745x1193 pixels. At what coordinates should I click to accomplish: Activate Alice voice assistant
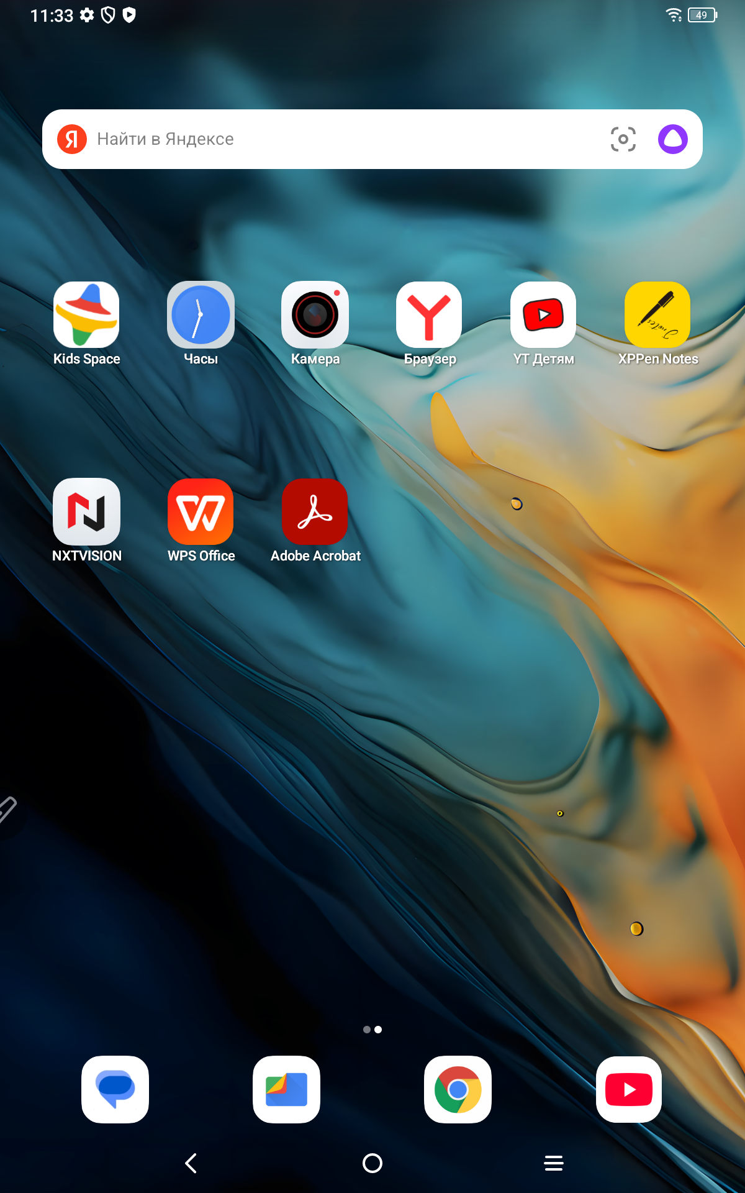point(673,139)
